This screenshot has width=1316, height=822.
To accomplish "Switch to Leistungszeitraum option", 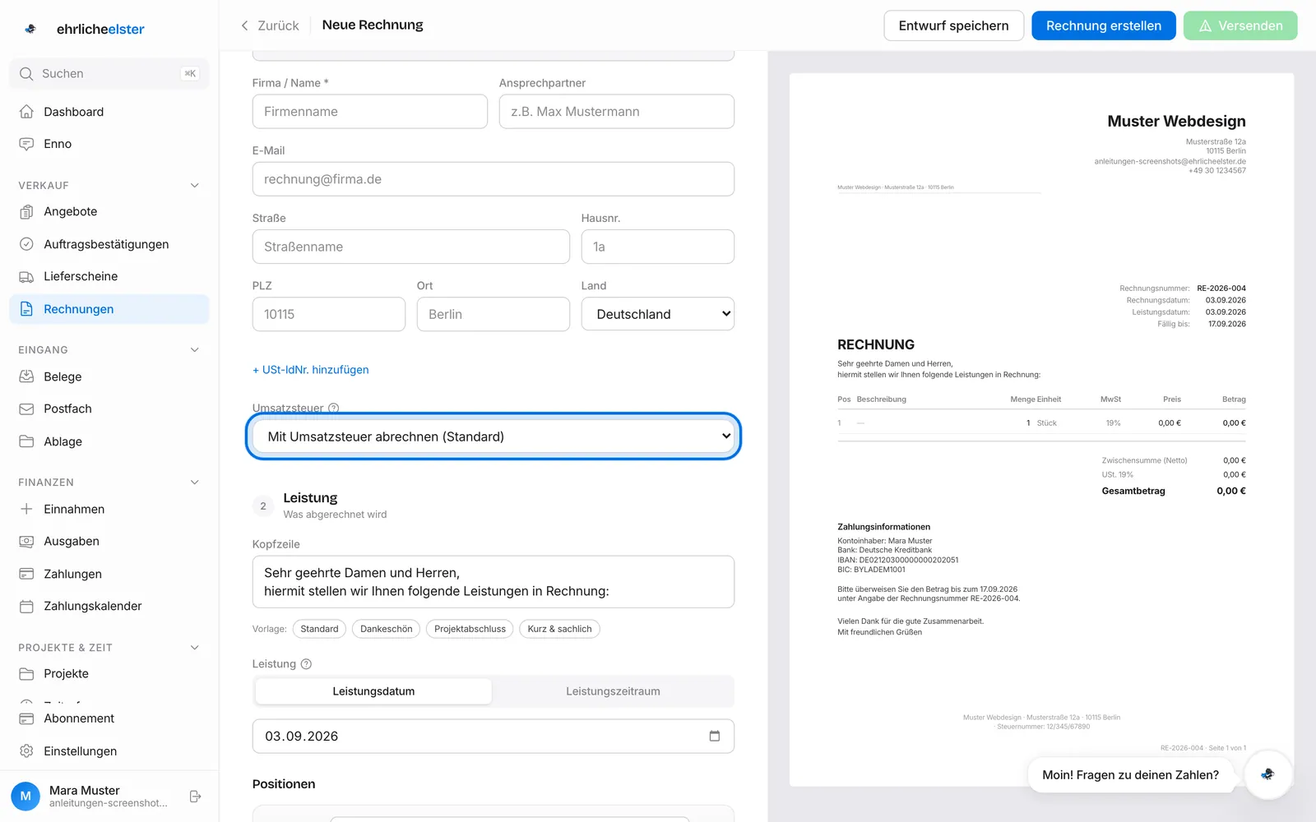I will click(613, 691).
